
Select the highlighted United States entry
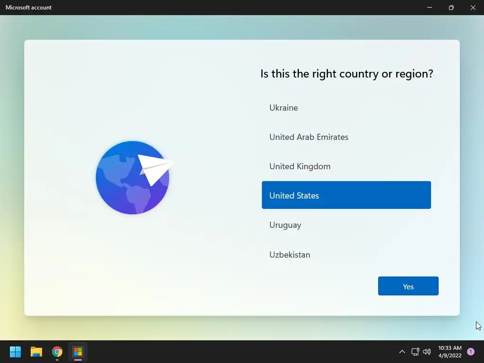pyautogui.click(x=346, y=195)
